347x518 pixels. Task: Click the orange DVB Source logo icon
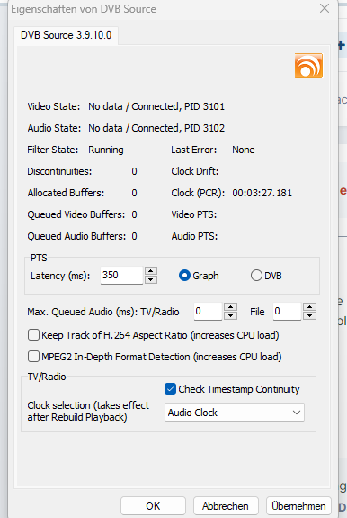pos(308,66)
